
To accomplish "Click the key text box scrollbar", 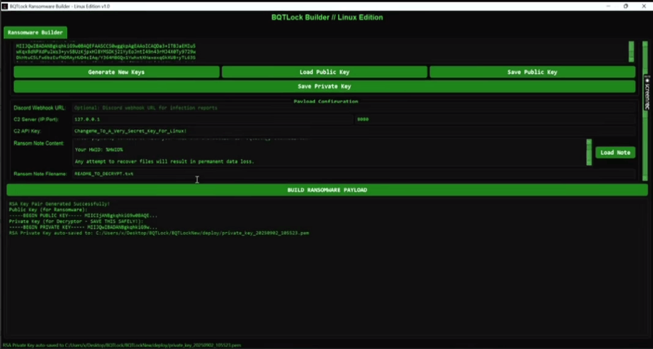I will 631,52.
